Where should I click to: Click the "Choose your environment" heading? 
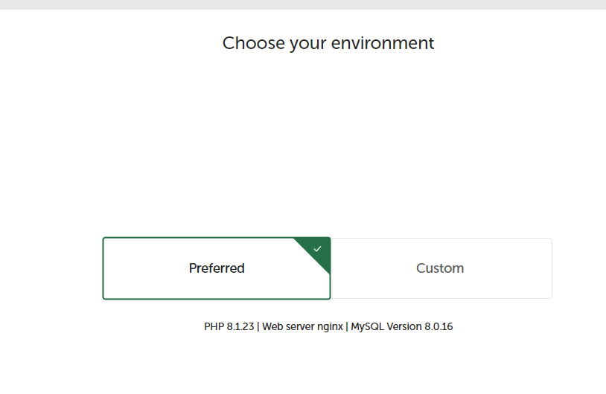tap(328, 43)
